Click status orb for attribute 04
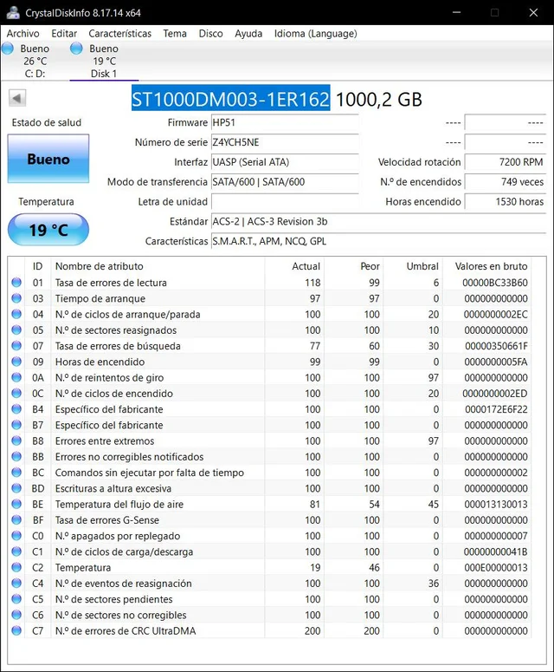This screenshot has width=554, height=672. click(x=16, y=314)
